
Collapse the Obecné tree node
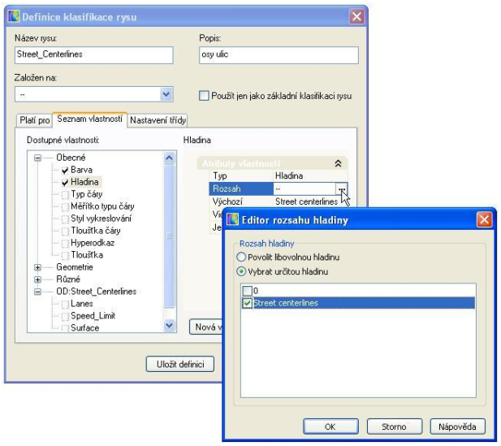pos(37,157)
